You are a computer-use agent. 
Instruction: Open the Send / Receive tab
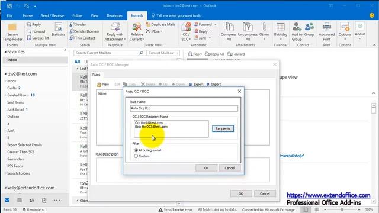pos(53,16)
